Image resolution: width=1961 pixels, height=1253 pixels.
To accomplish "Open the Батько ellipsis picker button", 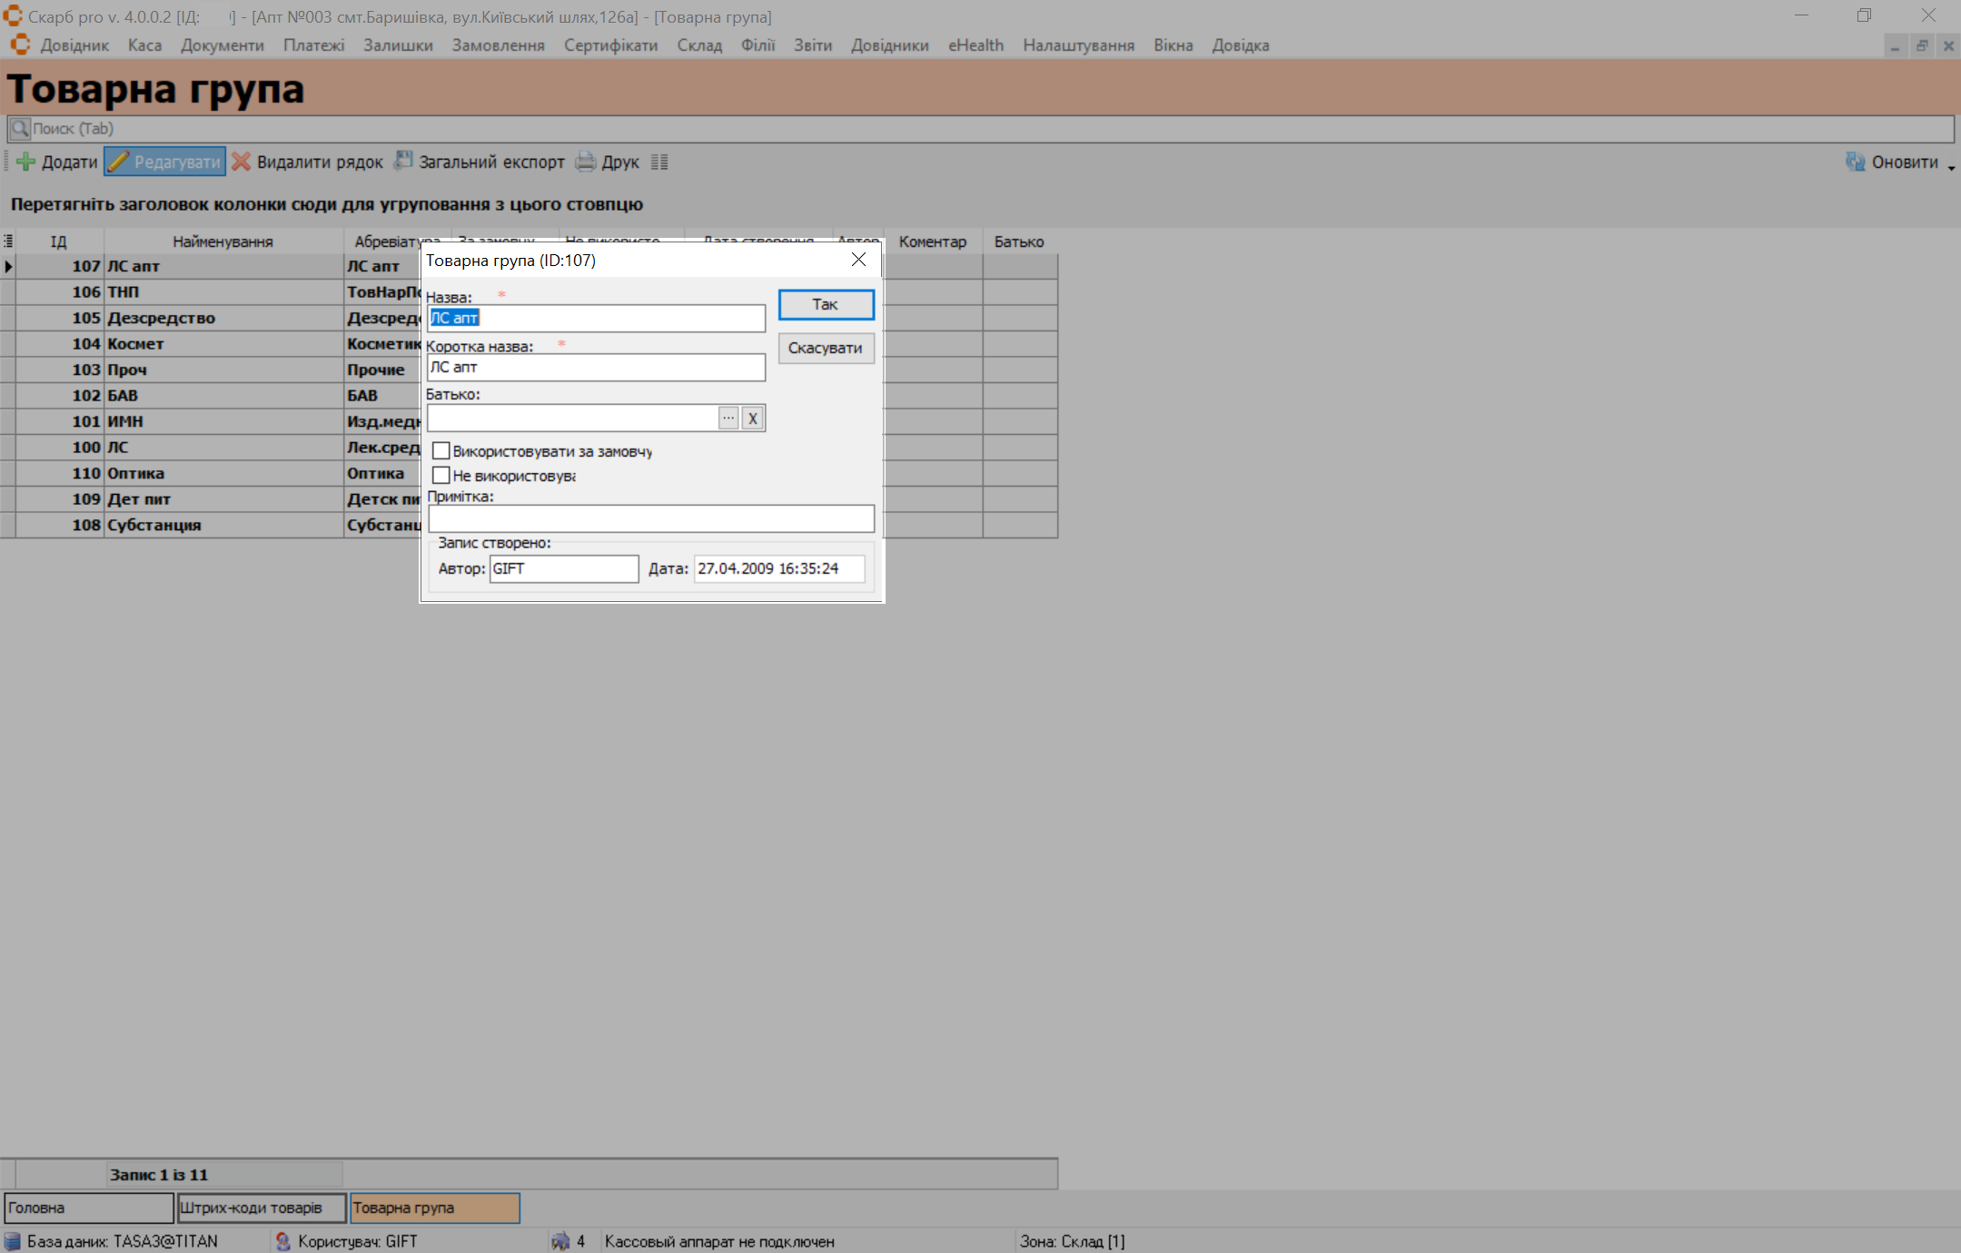I will 728,419.
